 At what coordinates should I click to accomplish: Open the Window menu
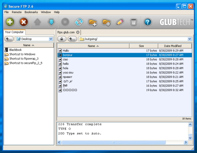(x=46, y=12)
